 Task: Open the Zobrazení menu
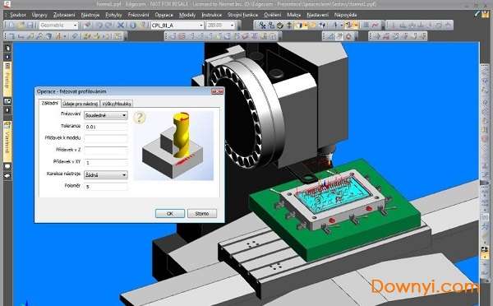[x=64, y=15]
